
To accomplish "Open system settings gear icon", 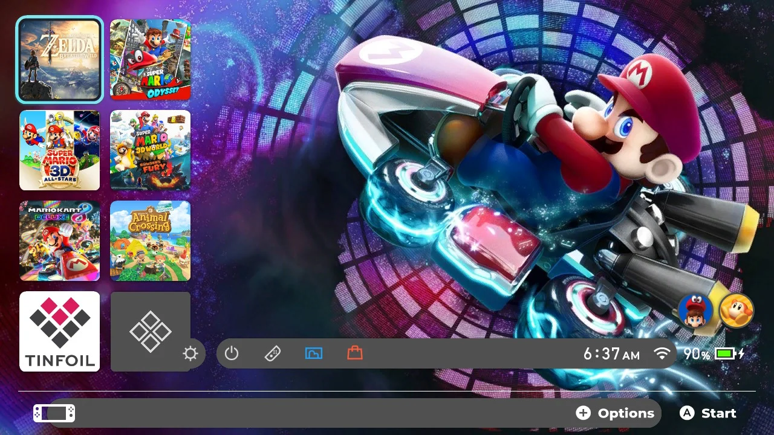I will click(x=190, y=353).
